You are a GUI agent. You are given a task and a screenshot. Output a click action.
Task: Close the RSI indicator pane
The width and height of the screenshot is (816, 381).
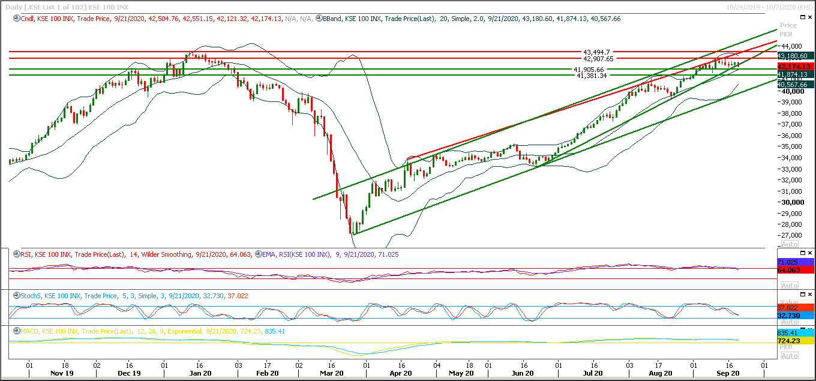pyautogui.click(x=810, y=253)
